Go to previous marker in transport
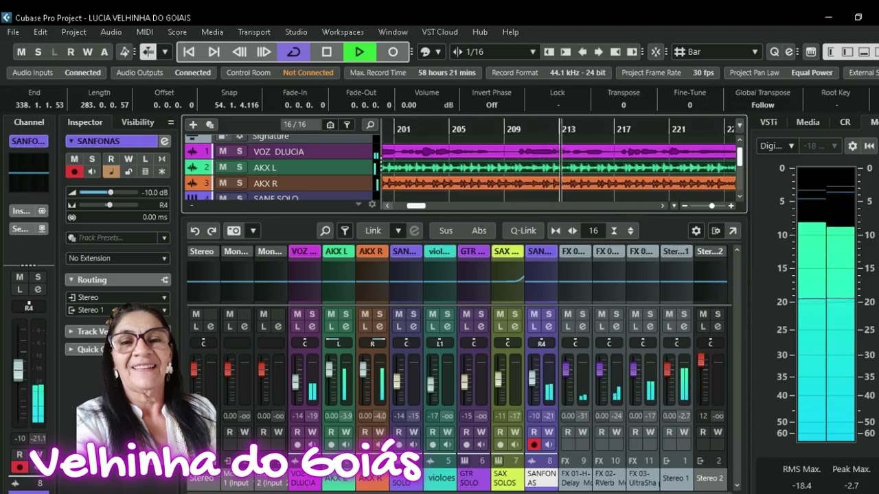 click(189, 52)
